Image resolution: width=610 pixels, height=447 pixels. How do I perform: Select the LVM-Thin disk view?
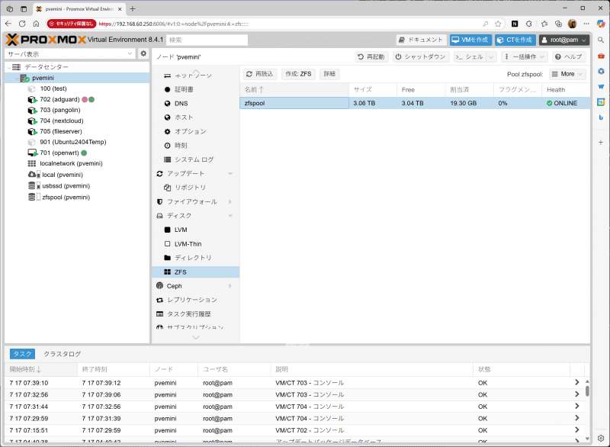188,244
